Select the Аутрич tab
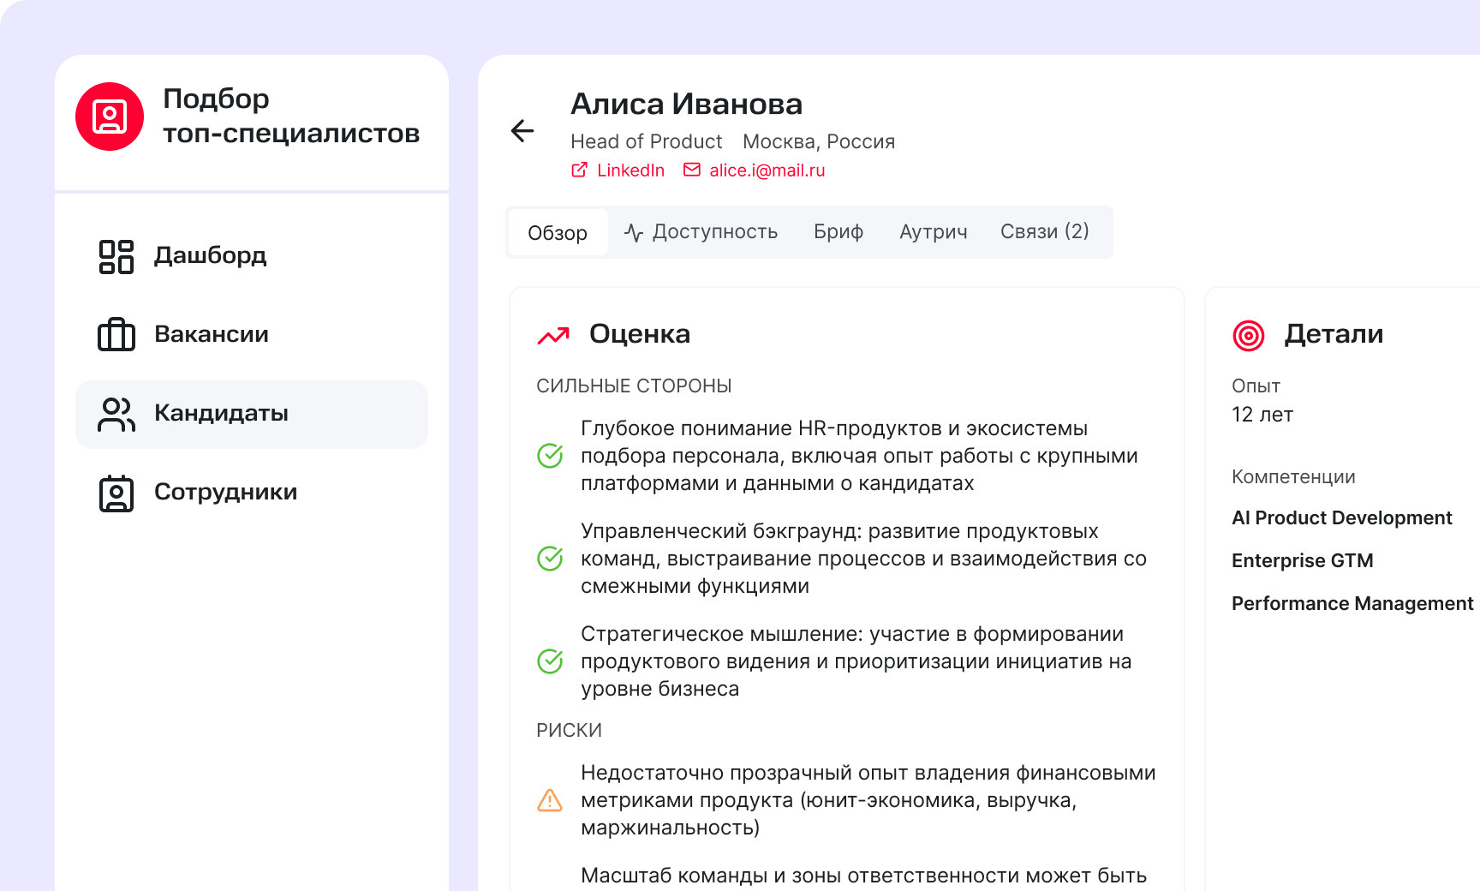Viewport: 1480px width, 891px height. 933,232
